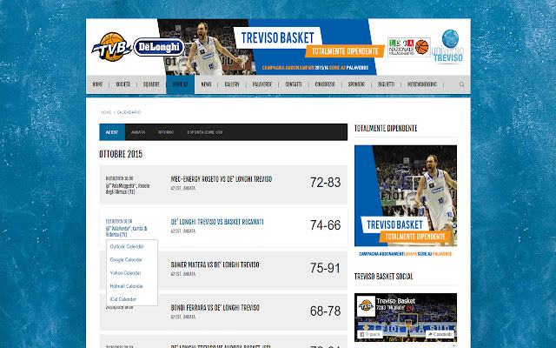
Task: Open the PALAVERDE menu item
Action: [262, 84]
